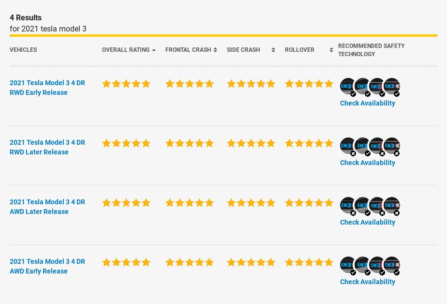Check Availability for AWD Later Release
Screen dimensions: 447x304
coord(368,223)
